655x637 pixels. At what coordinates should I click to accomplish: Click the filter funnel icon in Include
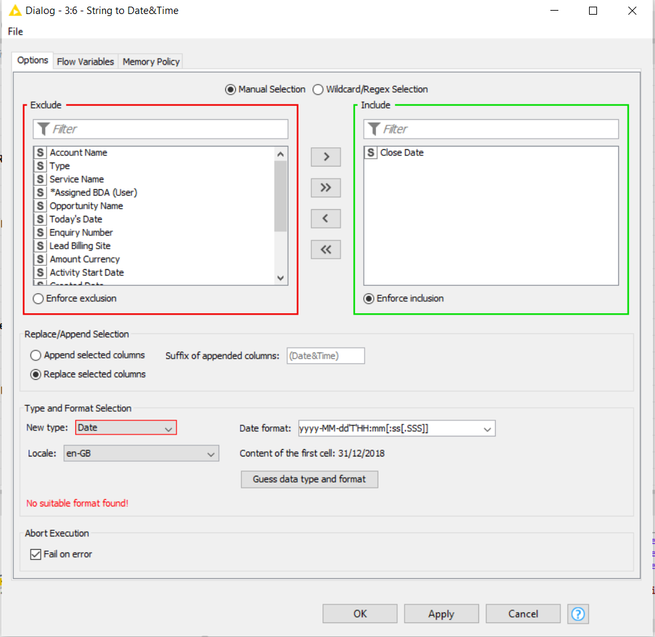click(374, 129)
